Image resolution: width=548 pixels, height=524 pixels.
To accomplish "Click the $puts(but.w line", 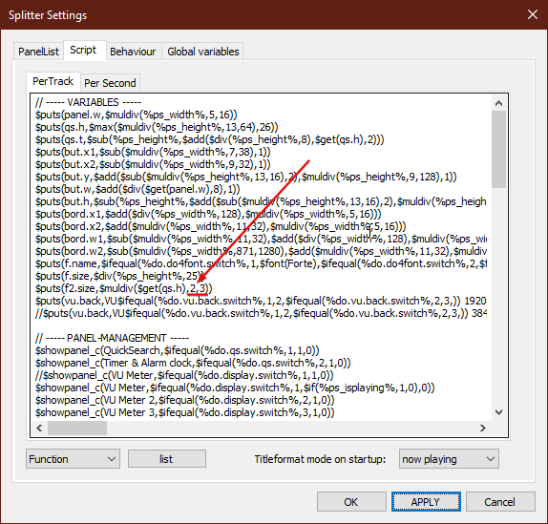I will 137,189.
